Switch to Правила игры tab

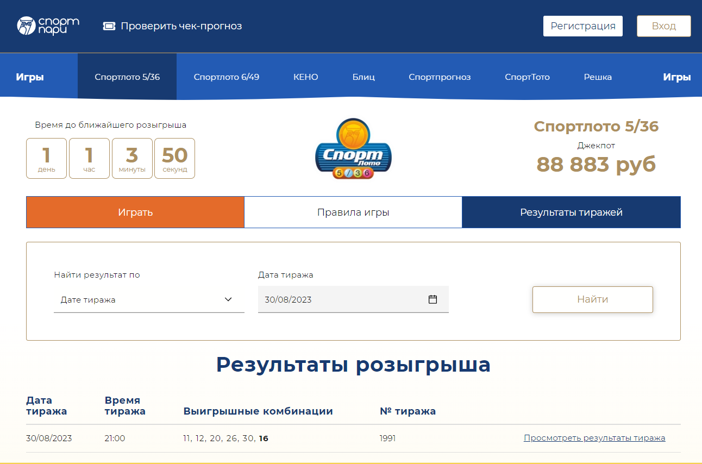(353, 212)
